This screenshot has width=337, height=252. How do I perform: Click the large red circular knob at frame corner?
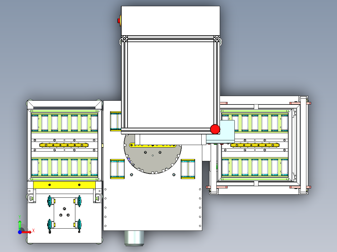point(215,129)
